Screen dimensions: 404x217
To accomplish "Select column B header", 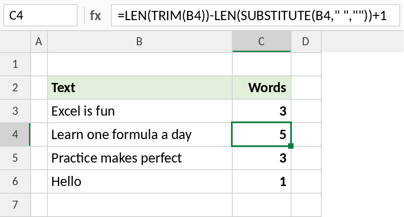I will tap(140, 41).
